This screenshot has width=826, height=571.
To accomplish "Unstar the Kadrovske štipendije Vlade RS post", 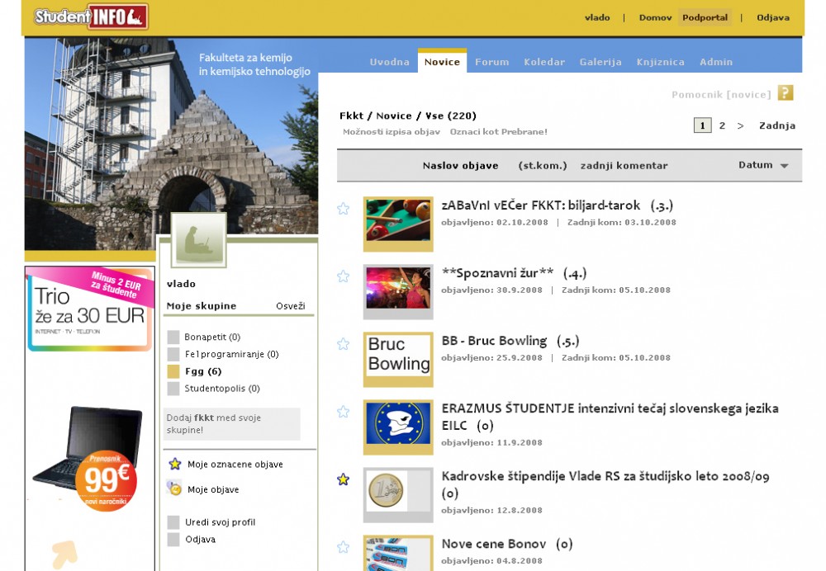I will click(343, 479).
